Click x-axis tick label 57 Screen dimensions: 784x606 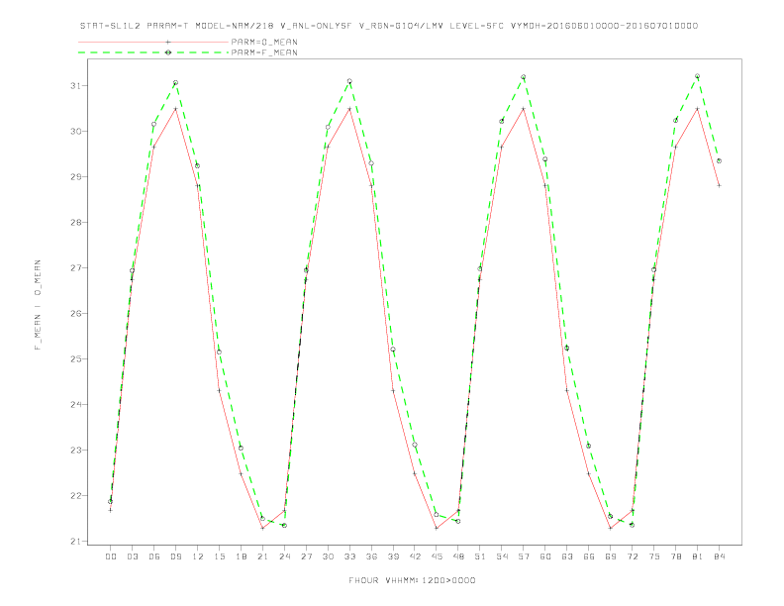(524, 556)
